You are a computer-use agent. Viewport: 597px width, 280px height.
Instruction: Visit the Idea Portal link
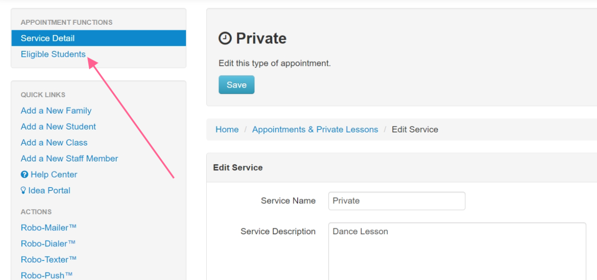(49, 191)
